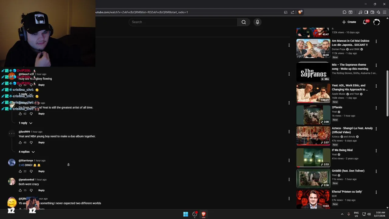This screenshot has height=219, width=389.
Task: Open the Brave hamburger main menu
Action: coord(384,12)
